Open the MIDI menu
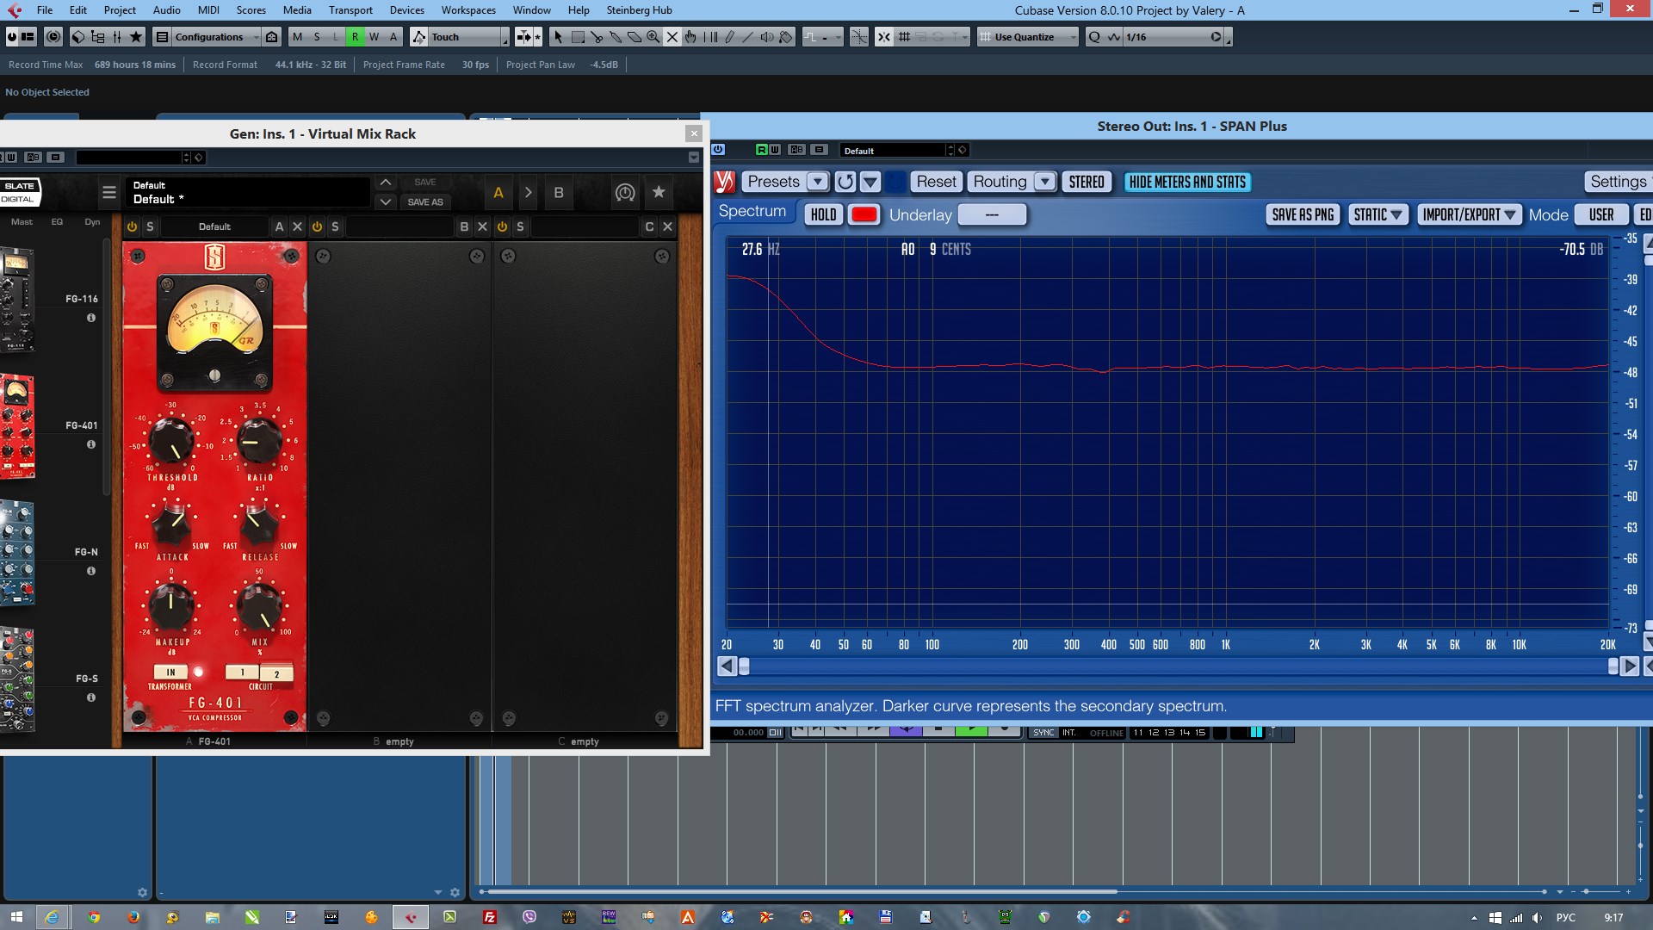The image size is (1653, 930). tap(208, 10)
